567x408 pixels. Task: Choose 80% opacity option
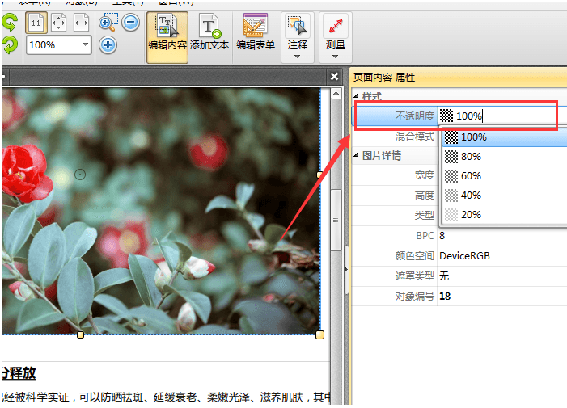pyautogui.click(x=504, y=157)
